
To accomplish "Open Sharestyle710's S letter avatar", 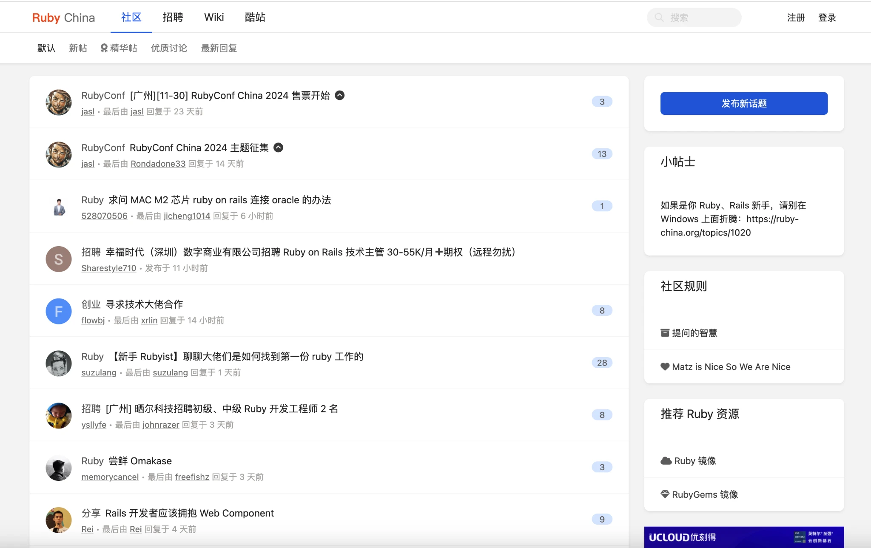I will [59, 259].
